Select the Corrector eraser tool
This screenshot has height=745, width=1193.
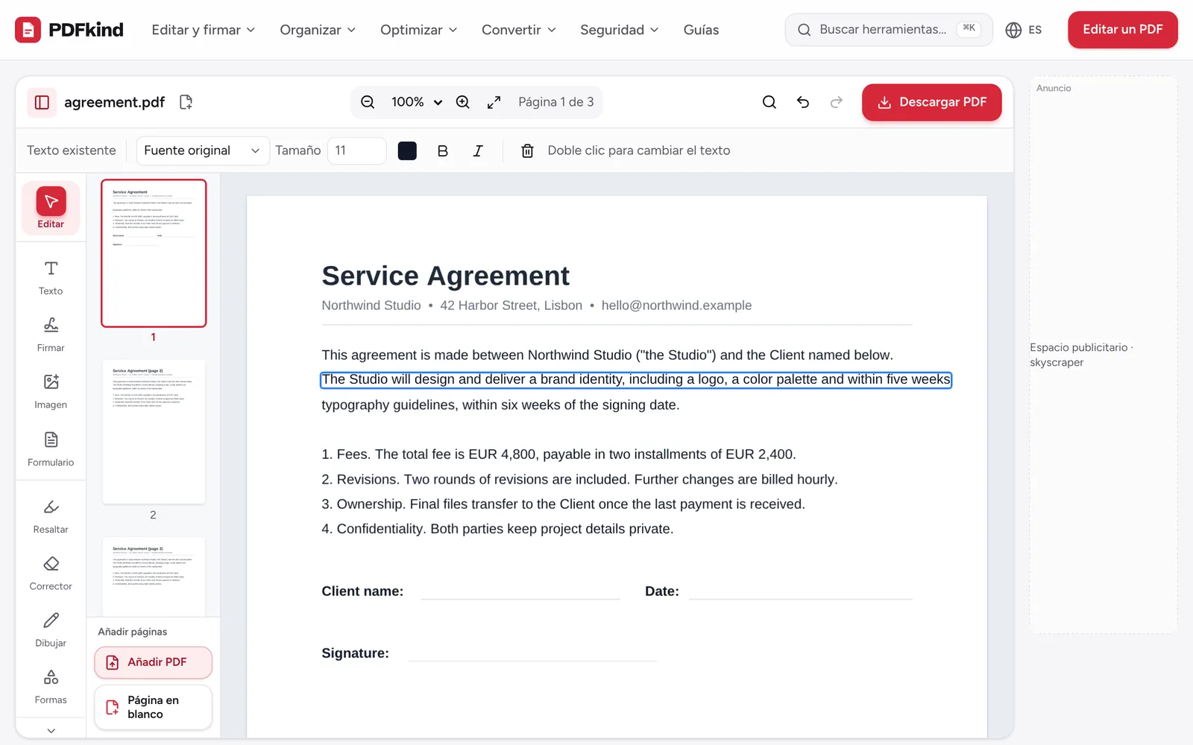click(51, 574)
